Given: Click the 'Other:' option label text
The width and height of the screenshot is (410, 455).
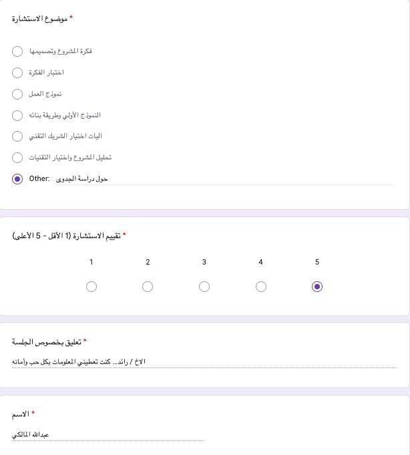Looking at the screenshot, I should coord(39,179).
